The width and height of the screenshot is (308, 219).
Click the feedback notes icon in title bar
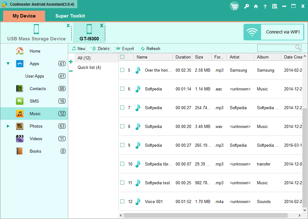[x=275, y=7]
